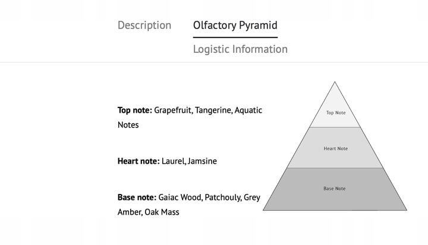Click 'Amber' in the base note list
The width and height of the screenshot is (428, 245).
[x=130, y=212]
